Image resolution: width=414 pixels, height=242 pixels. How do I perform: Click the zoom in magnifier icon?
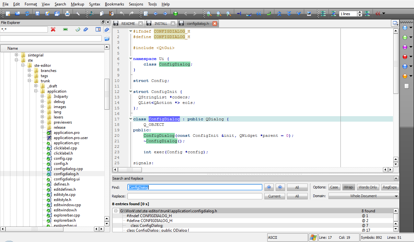coord(209,14)
